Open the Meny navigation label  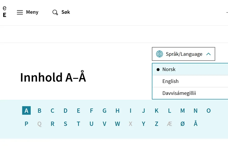pos(32,12)
